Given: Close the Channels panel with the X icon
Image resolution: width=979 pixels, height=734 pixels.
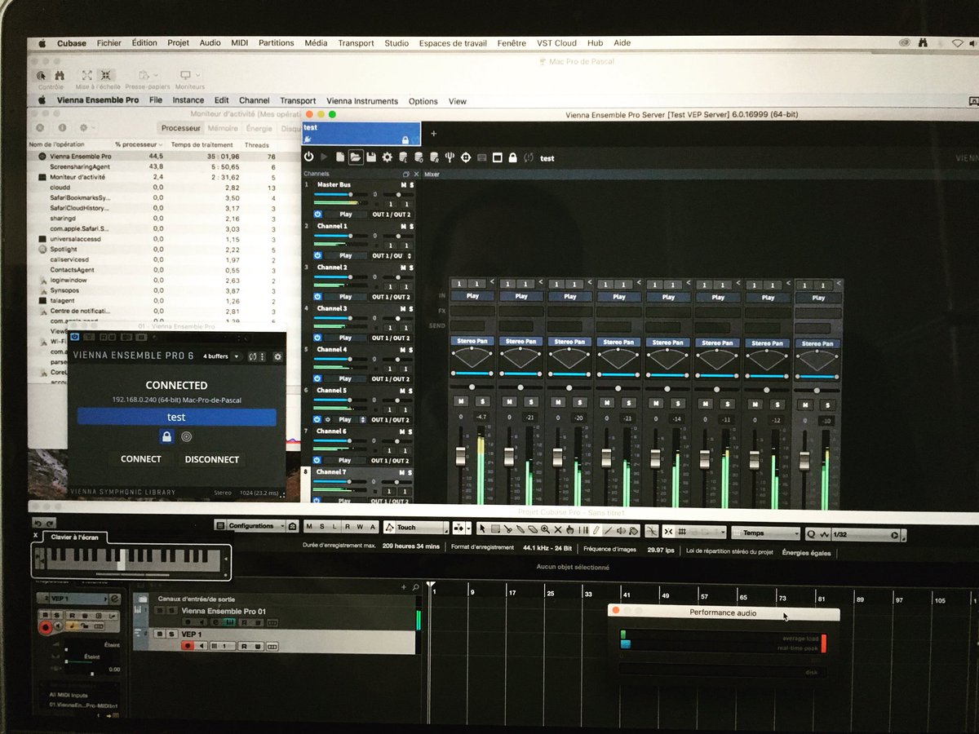Looking at the screenshot, I should click(416, 174).
